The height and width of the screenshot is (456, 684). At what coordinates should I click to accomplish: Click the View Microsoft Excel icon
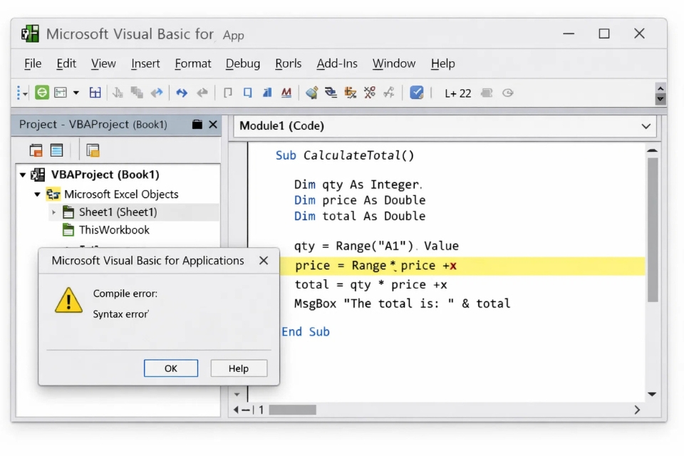click(x=41, y=93)
